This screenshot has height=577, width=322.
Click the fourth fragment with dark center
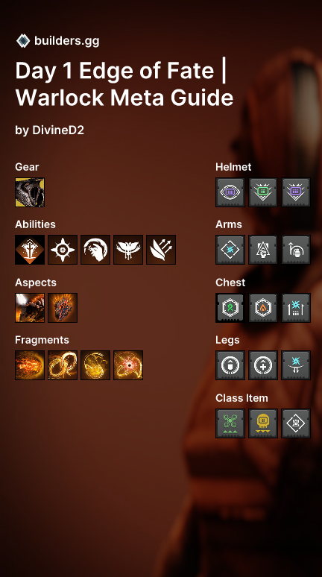click(128, 365)
